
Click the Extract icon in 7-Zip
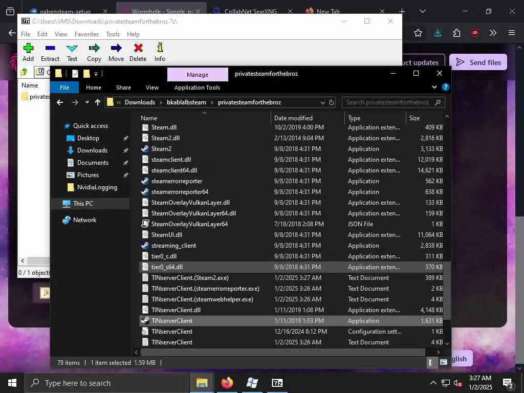[x=50, y=48]
